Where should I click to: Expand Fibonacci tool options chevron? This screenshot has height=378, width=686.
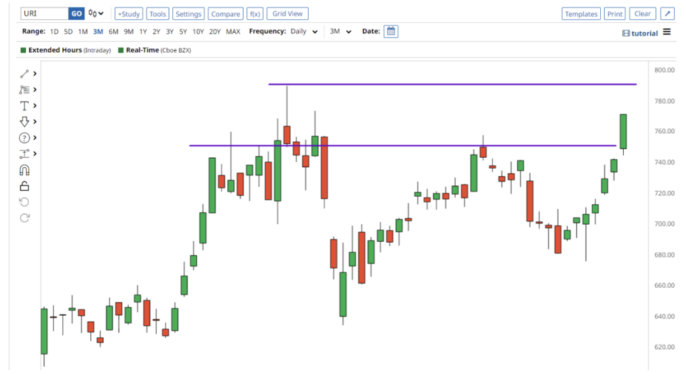[x=35, y=90]
